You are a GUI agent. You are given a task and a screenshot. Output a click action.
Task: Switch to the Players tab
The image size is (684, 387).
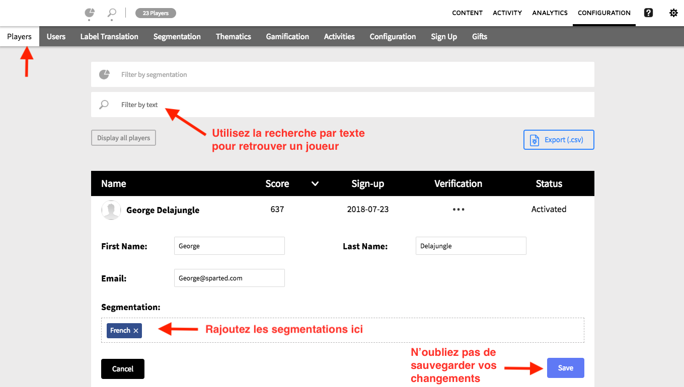pyautogui.click(x=20, y=37)
